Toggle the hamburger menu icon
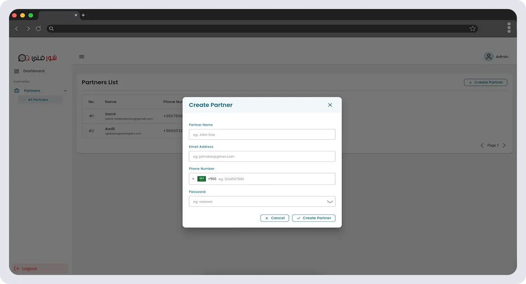Image resolution: width=526 pixels, height=284 pixels. tap(82, 57)
